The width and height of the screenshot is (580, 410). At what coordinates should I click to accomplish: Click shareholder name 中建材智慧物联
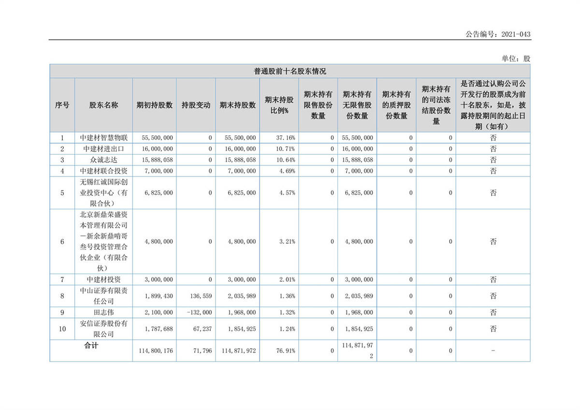coord(103,138)
